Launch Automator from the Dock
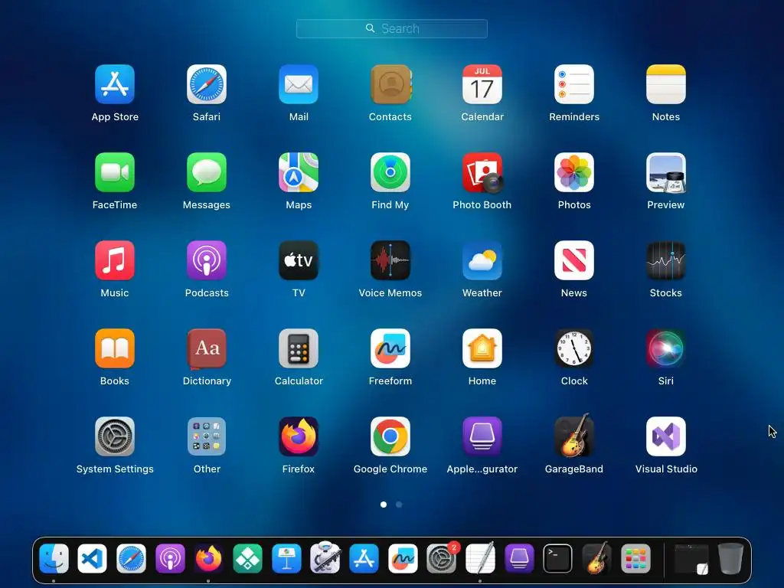Image resolution: width=784 pixels, height=588 pixels. click(325, 557)
